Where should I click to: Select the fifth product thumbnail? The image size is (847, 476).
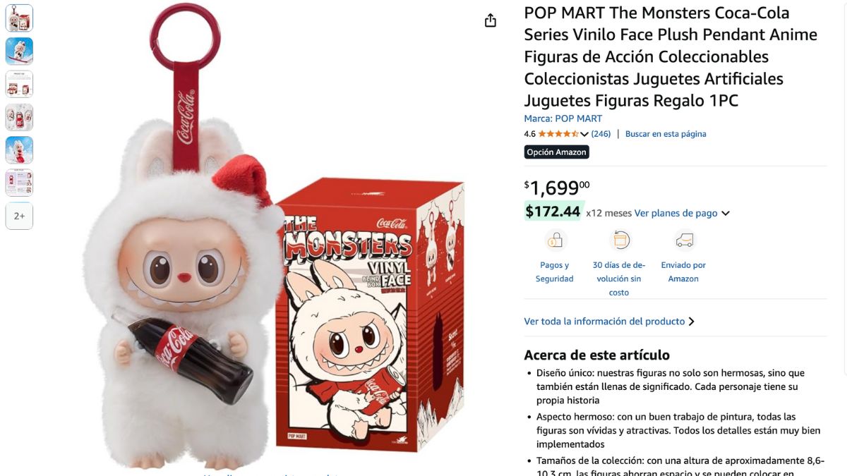tap(19, 150)
